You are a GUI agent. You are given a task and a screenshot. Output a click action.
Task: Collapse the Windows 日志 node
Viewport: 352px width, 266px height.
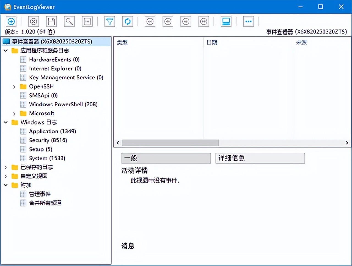(5, 122)
